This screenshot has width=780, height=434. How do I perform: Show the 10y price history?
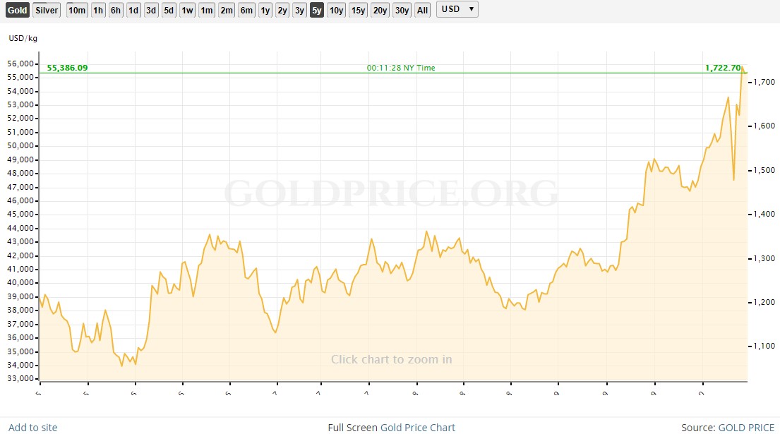337,10
